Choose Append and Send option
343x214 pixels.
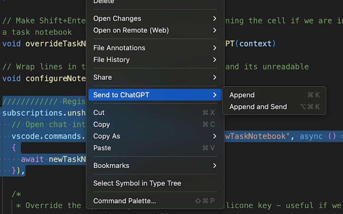click(258, 107)
